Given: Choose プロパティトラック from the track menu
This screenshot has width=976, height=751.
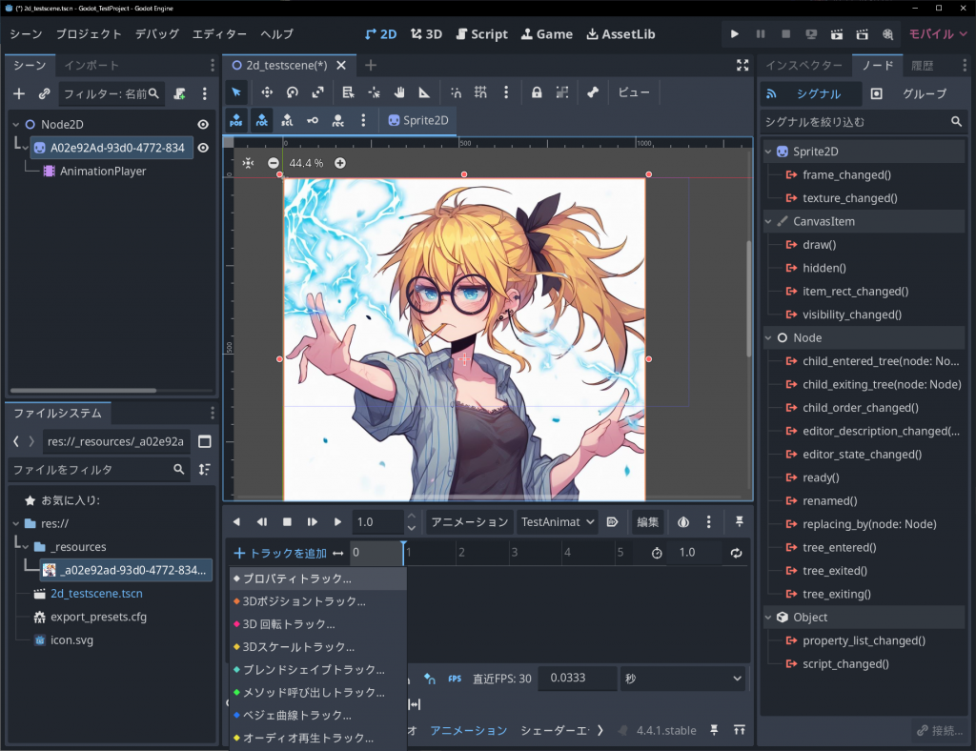Looking at the screenshot, I should [x=297, y=578].
